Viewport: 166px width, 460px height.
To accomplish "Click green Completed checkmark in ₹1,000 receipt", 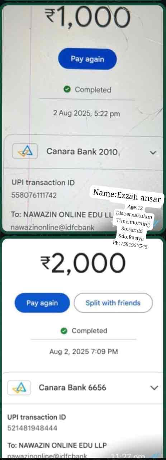I will point(67,89).
